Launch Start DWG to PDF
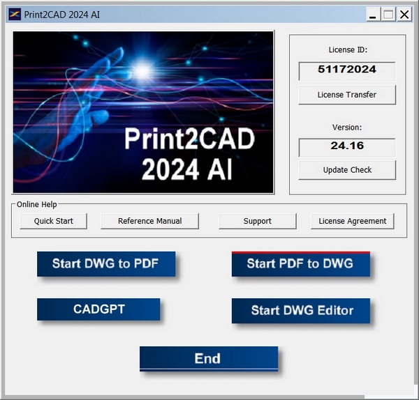Image resolution: width=419 pixels, height=400 pixels. [105, 264]
